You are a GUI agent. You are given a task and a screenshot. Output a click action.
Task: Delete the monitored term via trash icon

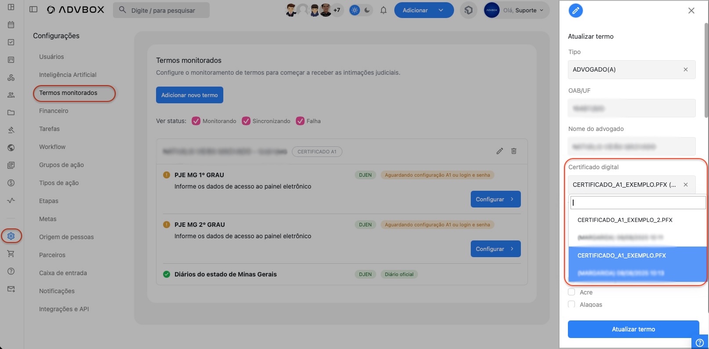click(513, 151)
